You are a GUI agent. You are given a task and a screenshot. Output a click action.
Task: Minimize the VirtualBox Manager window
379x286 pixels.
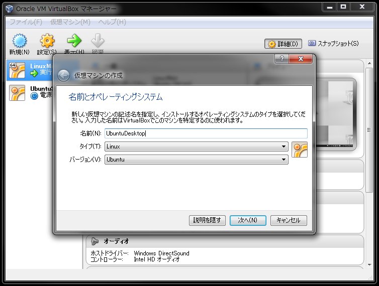pos(330,7)
